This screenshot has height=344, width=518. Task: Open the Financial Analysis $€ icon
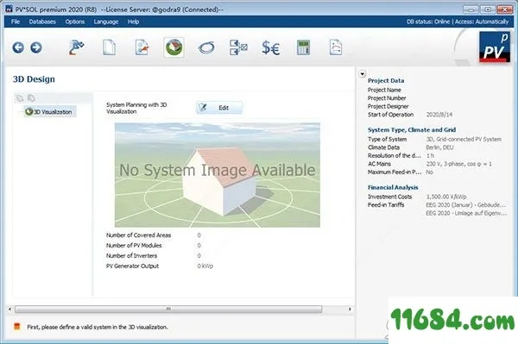(271, 47)
